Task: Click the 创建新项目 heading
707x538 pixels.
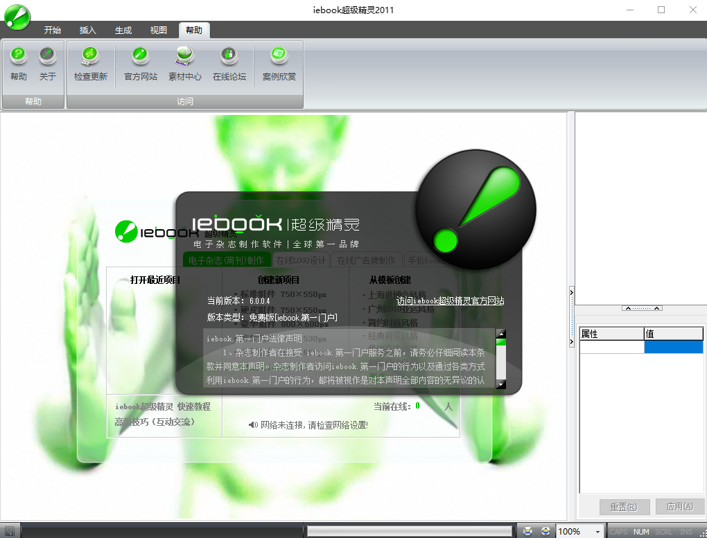Action: click(x=278, y=280)
